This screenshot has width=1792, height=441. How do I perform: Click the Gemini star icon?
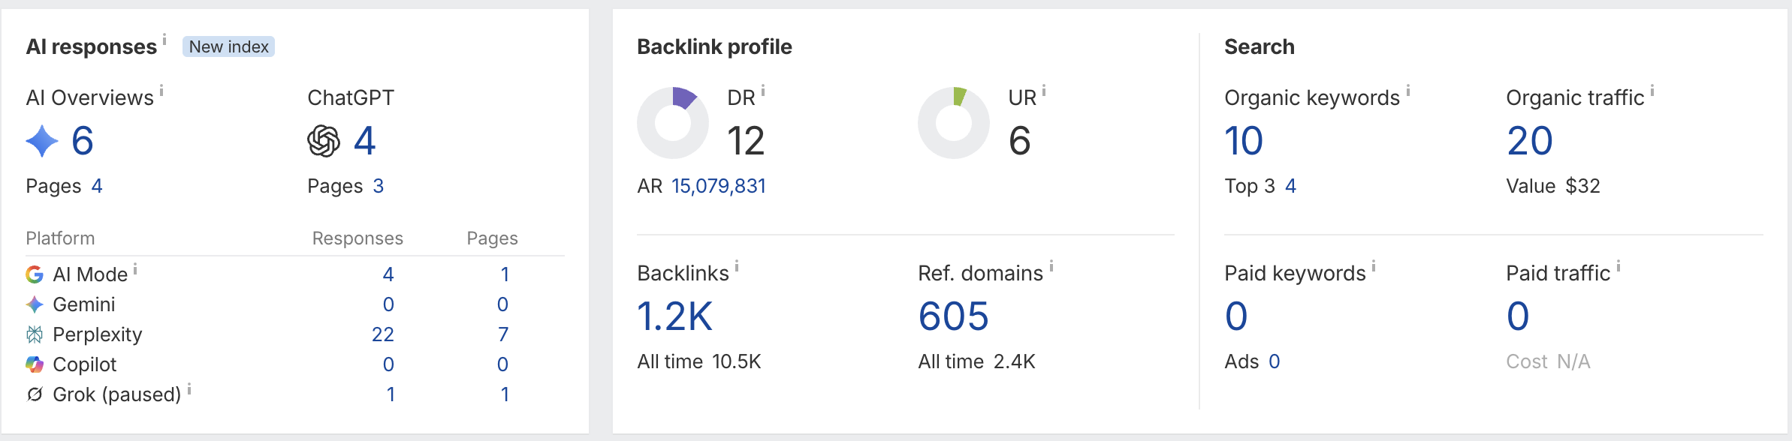point(35,304)
